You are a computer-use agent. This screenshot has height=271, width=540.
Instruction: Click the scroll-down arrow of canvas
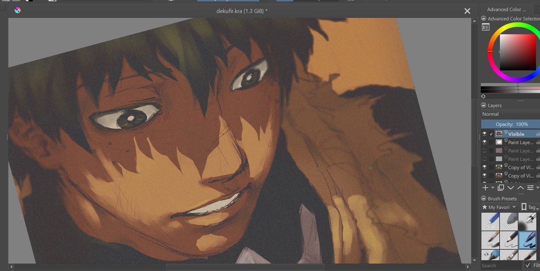click(x=474, y=261)
